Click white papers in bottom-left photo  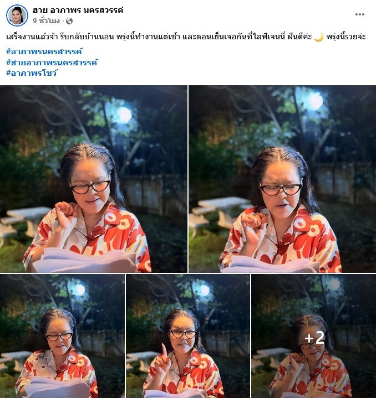click(57, 387)
